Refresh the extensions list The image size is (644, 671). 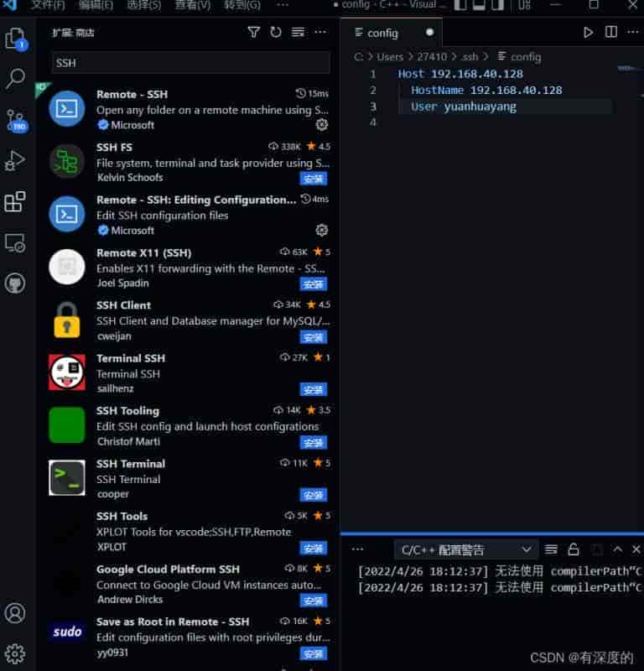point(276,33)
